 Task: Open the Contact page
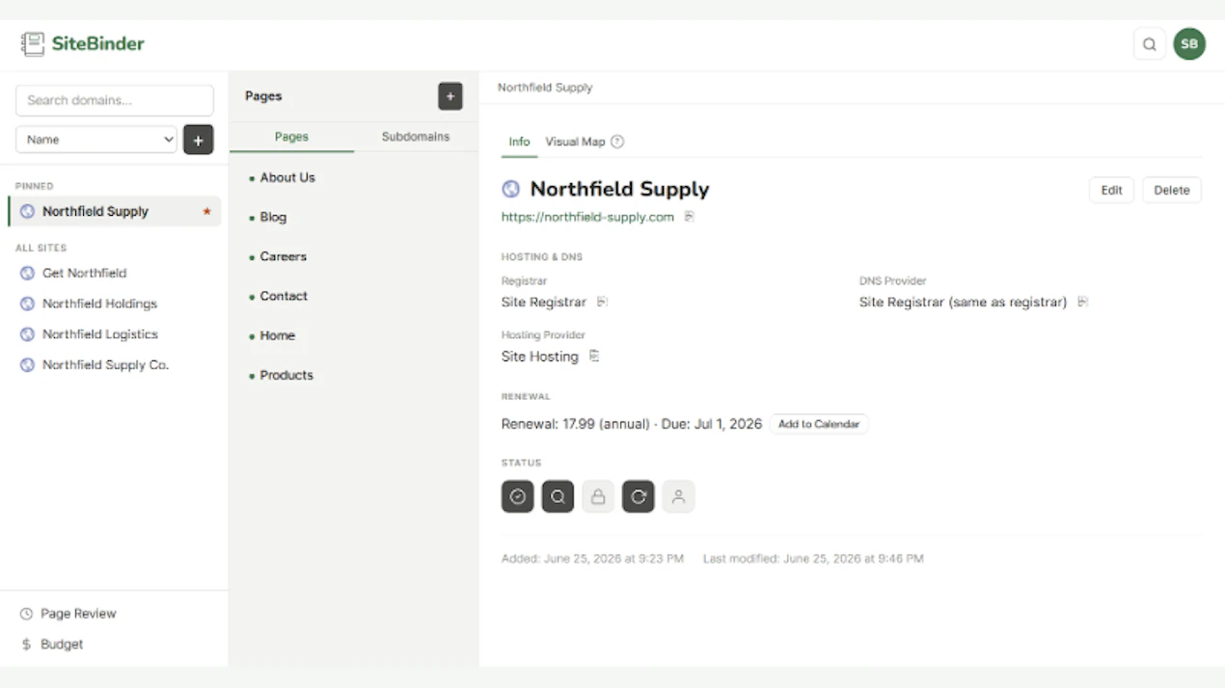click(x=284, y=296)
